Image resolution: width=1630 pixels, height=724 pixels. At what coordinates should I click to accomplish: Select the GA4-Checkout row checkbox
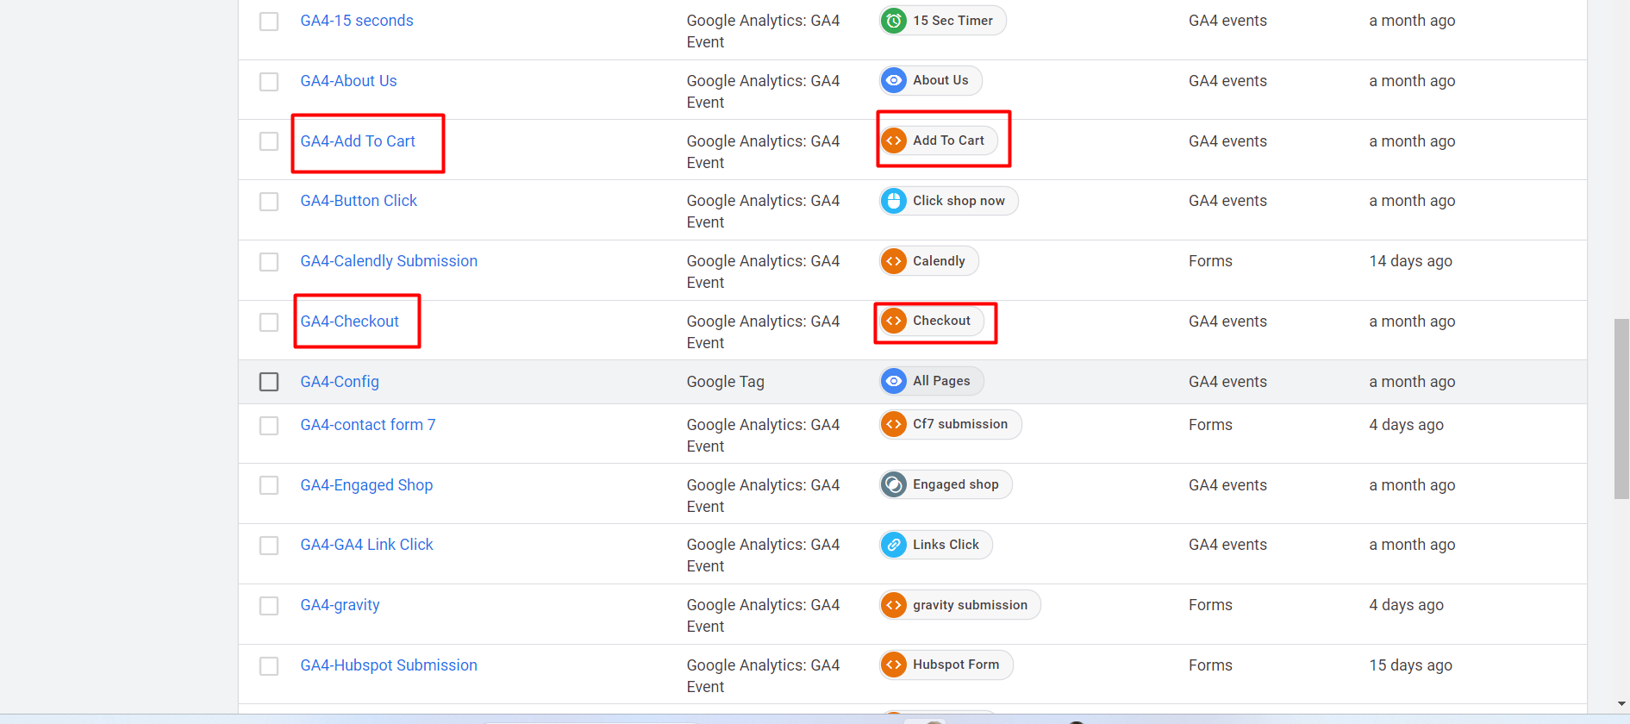coord(269,322)
